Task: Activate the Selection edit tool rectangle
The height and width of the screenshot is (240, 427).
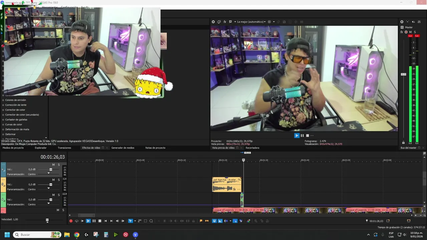Action: (x=145, y=221)
